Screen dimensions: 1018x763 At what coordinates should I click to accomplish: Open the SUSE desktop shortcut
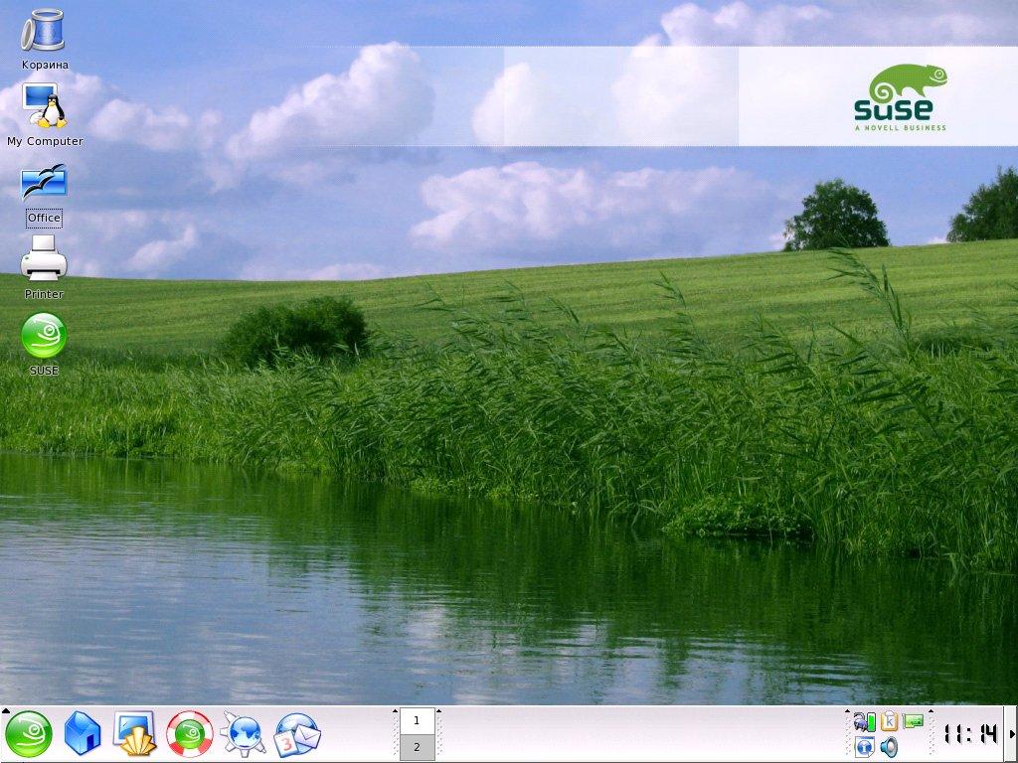click(44, 336)
